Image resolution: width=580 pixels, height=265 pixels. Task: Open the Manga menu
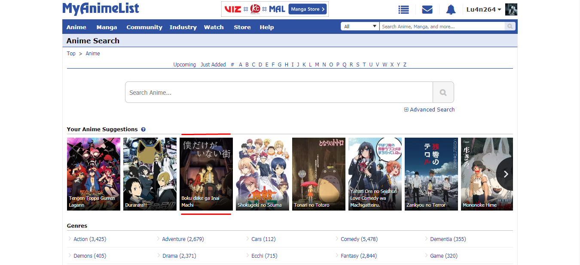(x=107, y=27)
